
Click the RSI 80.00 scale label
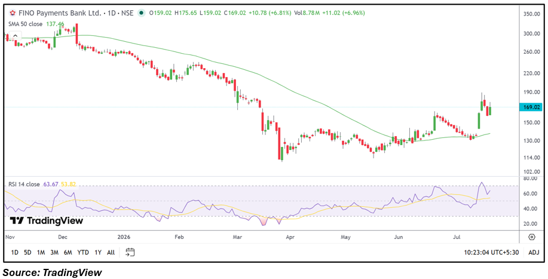coord(529,179)
